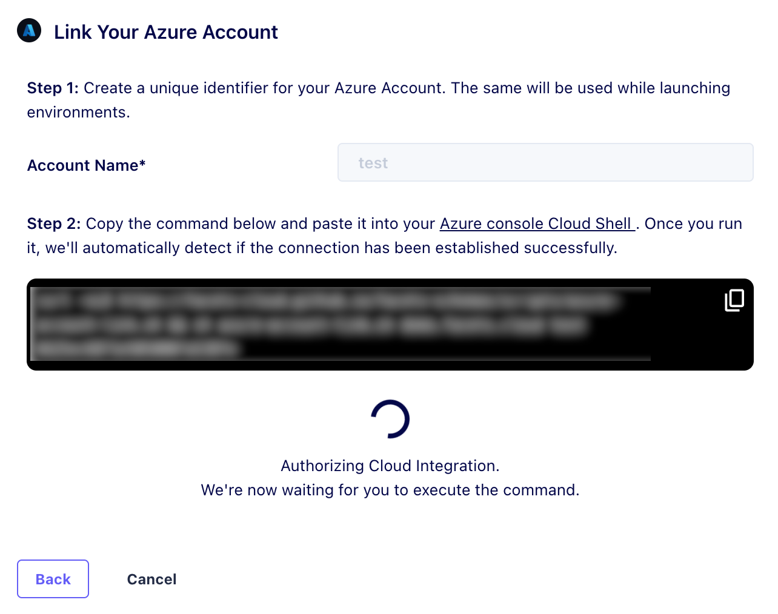Click the "Step 1:" instruction label
778x614 pixels.
point(53,88)
